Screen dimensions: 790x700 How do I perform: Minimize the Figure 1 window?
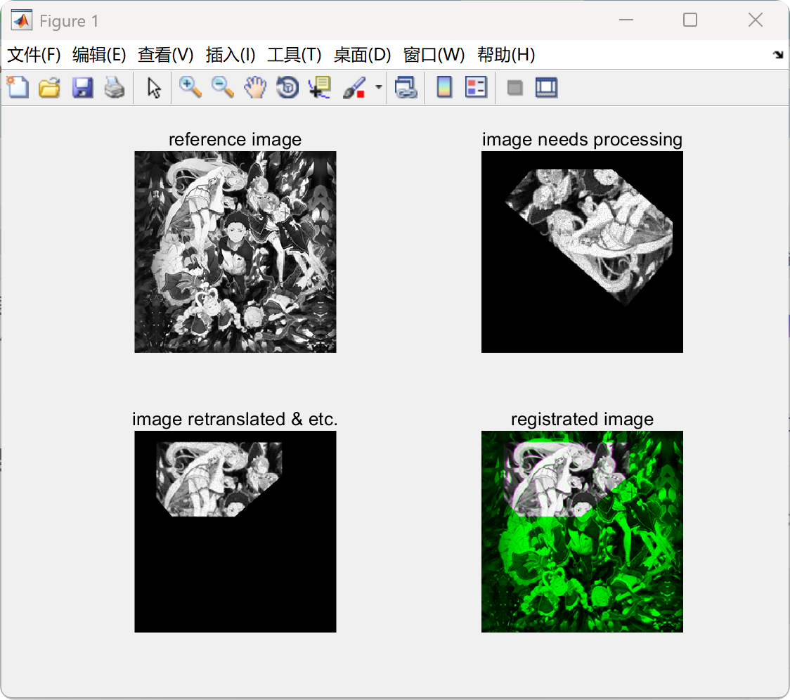(x=626, y=20)
